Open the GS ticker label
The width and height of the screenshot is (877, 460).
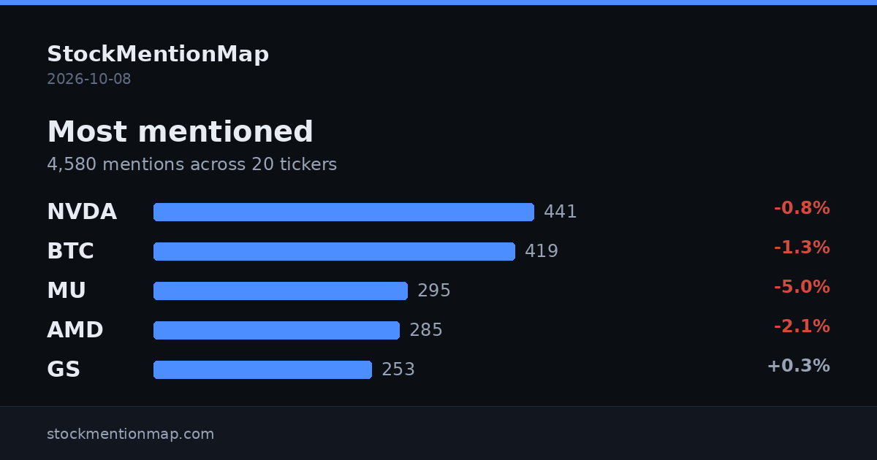64,369
